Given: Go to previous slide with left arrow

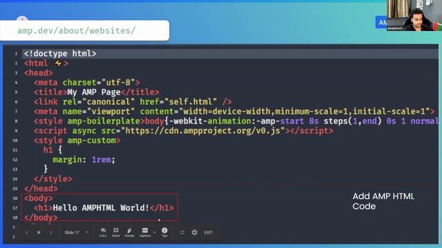Looking at the screenshot, I should pyautogui.click(x=26, y=233).
